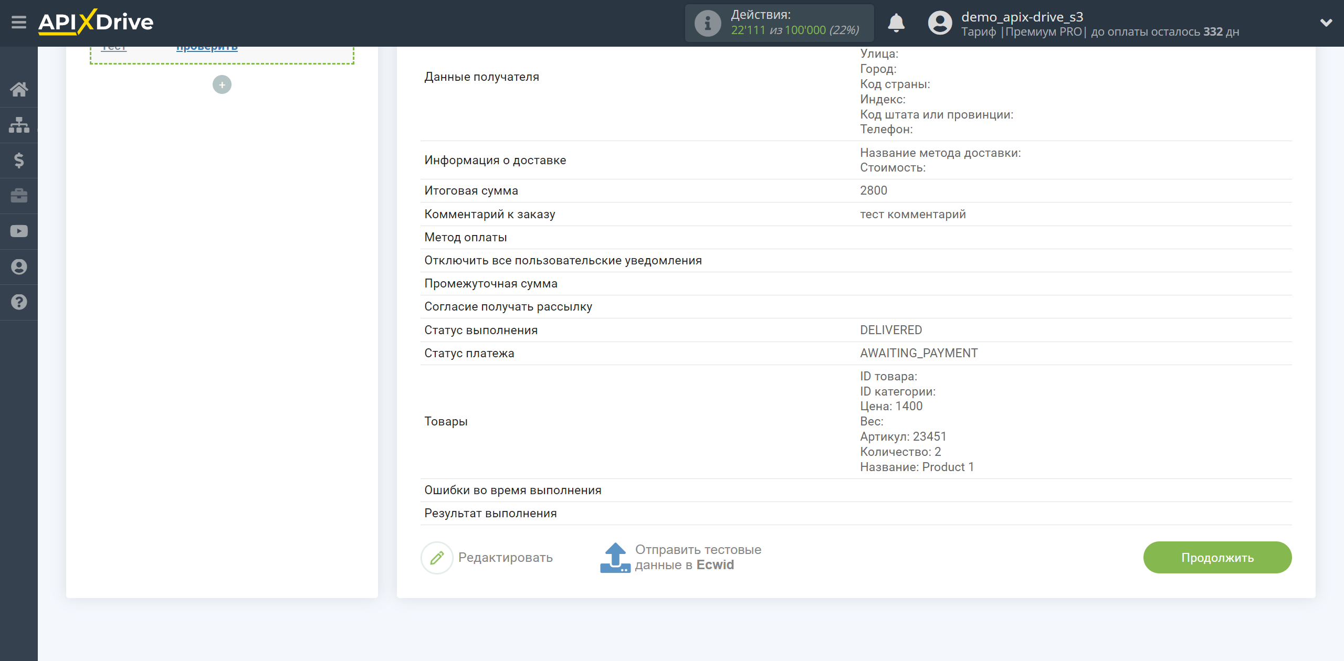Click the Артикул: 23451 line
Screen dimensions: 1344x661
click(903, 436)
